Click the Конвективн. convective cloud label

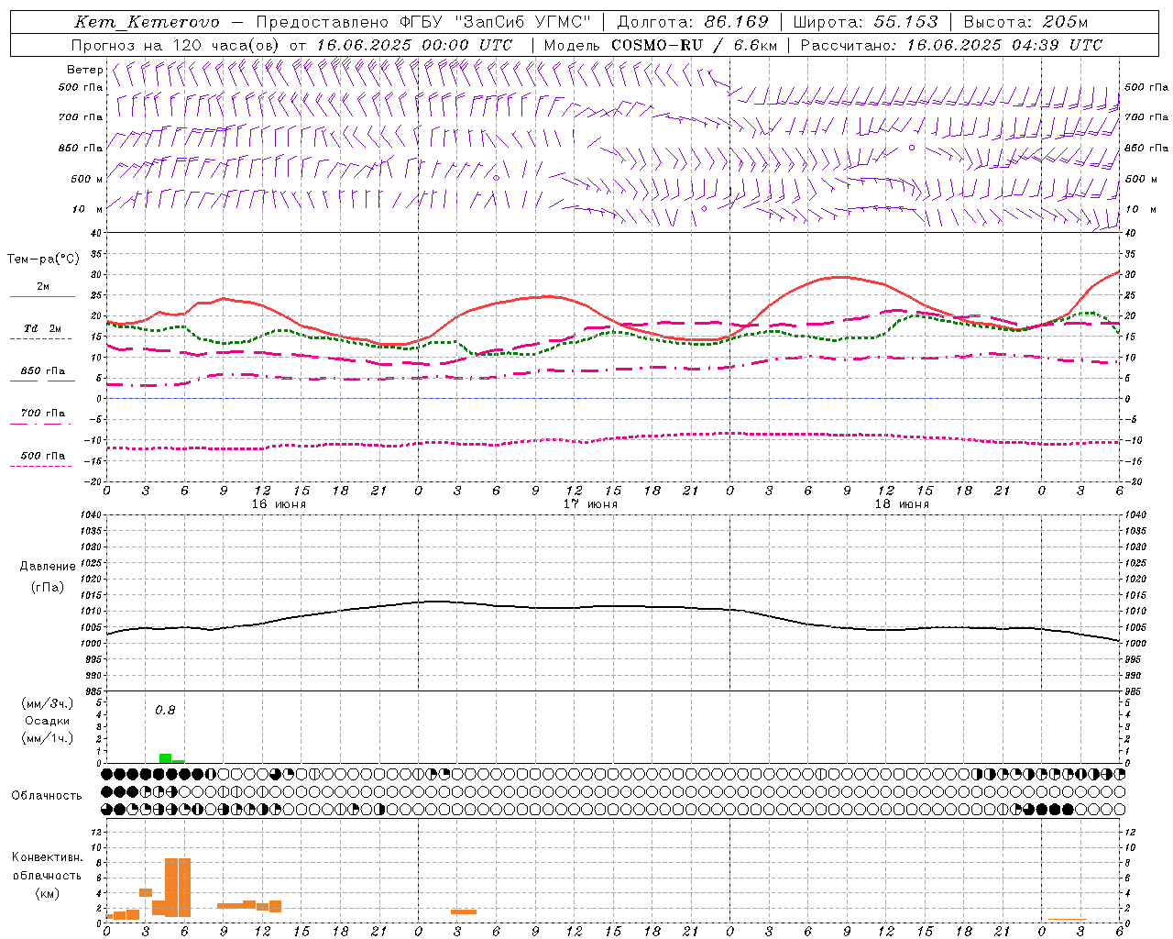(x=47, y=857)
